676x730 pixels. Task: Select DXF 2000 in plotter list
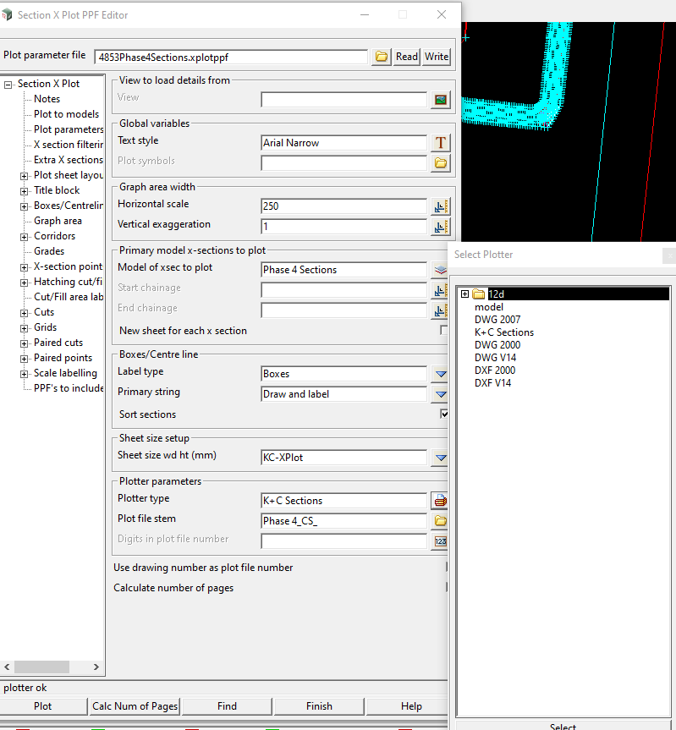pyautogui.click(x=495, y=370)
